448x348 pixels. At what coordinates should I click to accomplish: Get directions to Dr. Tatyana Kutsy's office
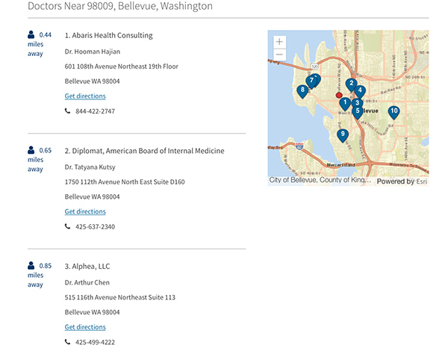pyautogui.click(x=85, y=212)
